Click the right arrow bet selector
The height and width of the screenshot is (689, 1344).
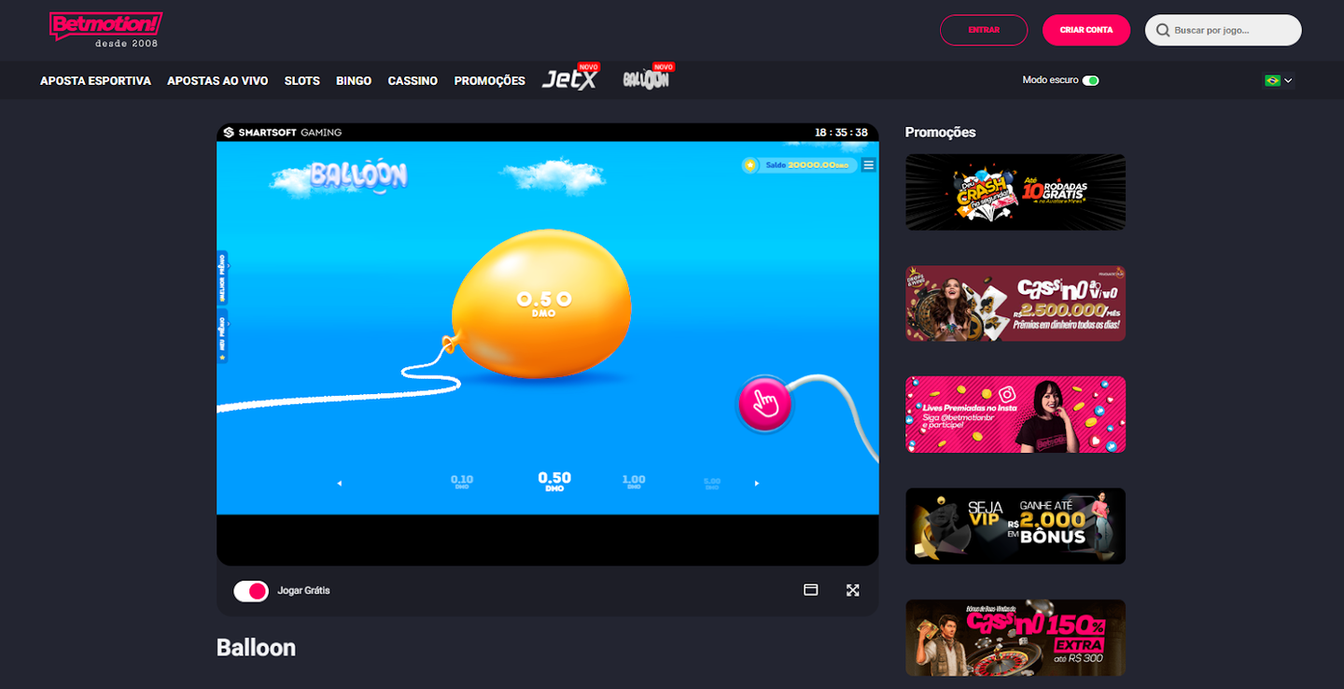point(757,484)
